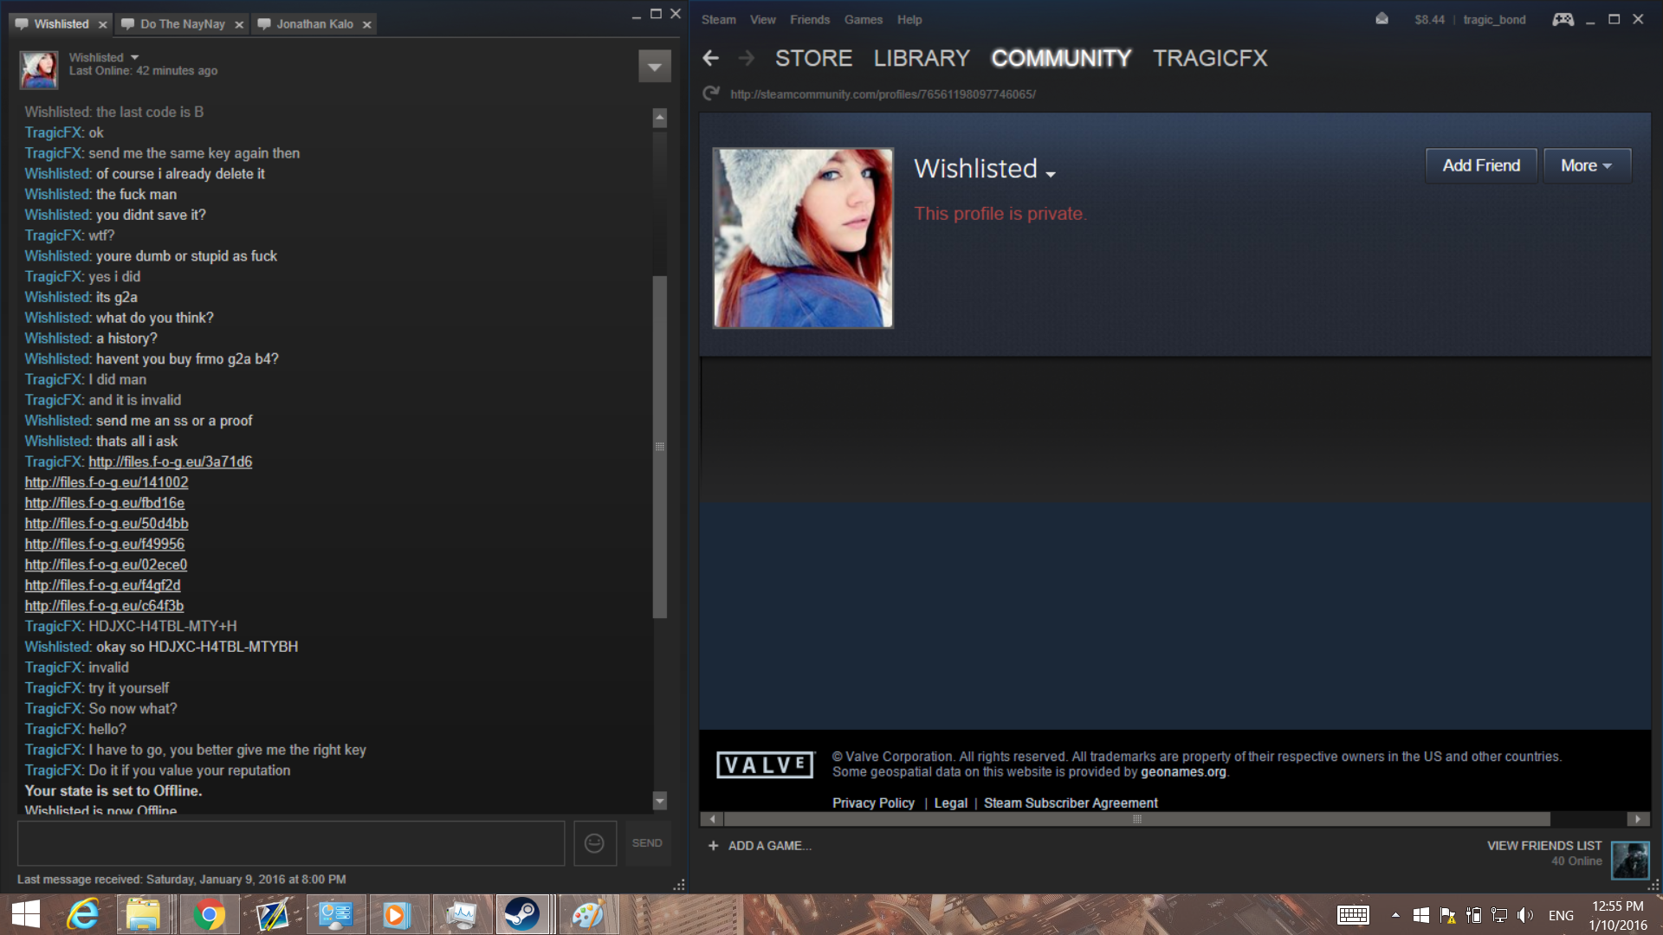The width and height of the screenshot is (1663, 935).
Task: Open the Friends menu in Steam
Action: click(x=809, y=19)
